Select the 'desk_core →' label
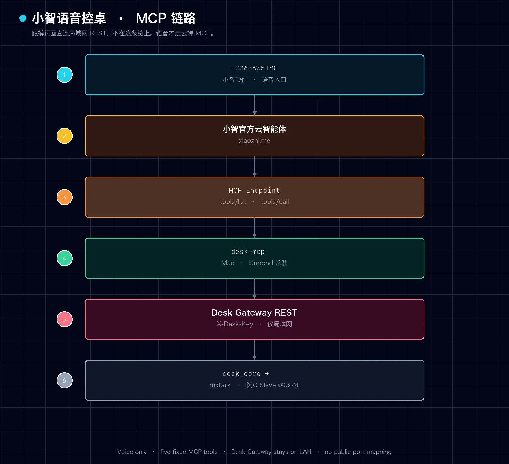This screenshot has width=509, height=464. 246,374
